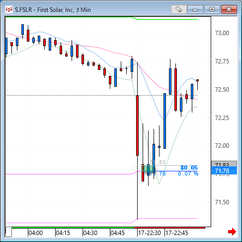Close the S.FSLR chart window
Image resolution: width=242 pixels, height=242 pixels.
pyautogui.click(x=229, y=9)
